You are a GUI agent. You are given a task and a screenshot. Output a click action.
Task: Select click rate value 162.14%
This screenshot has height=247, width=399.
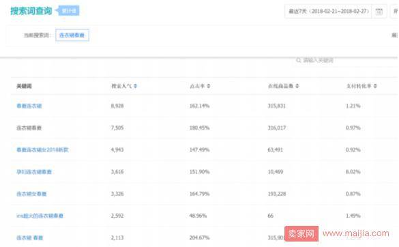(199, 106)
